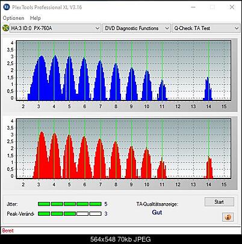Screen dimensions: 242x244
Task: Click the red peak at 3 in bottom graph
Action: (x=41, y=155)
